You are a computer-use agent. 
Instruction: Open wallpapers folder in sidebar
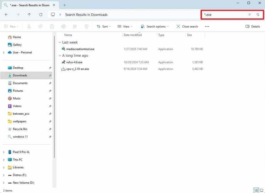pos(19,121)
